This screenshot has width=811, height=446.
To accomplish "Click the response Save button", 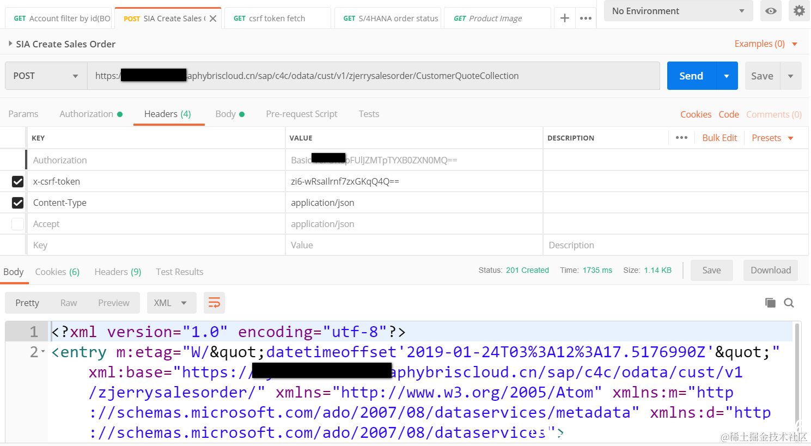I will point(711,270).
